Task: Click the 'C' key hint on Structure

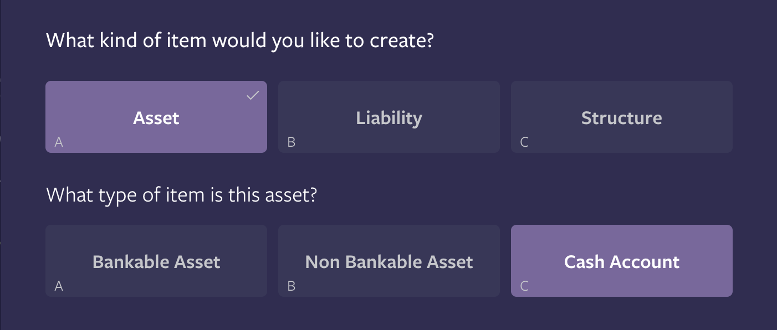Action: [524, 142]
